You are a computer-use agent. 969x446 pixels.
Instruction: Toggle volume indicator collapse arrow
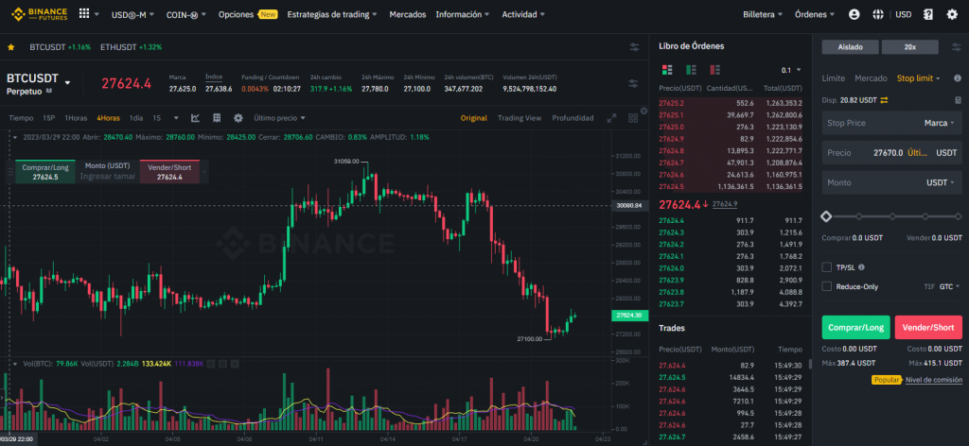[15, 364]
